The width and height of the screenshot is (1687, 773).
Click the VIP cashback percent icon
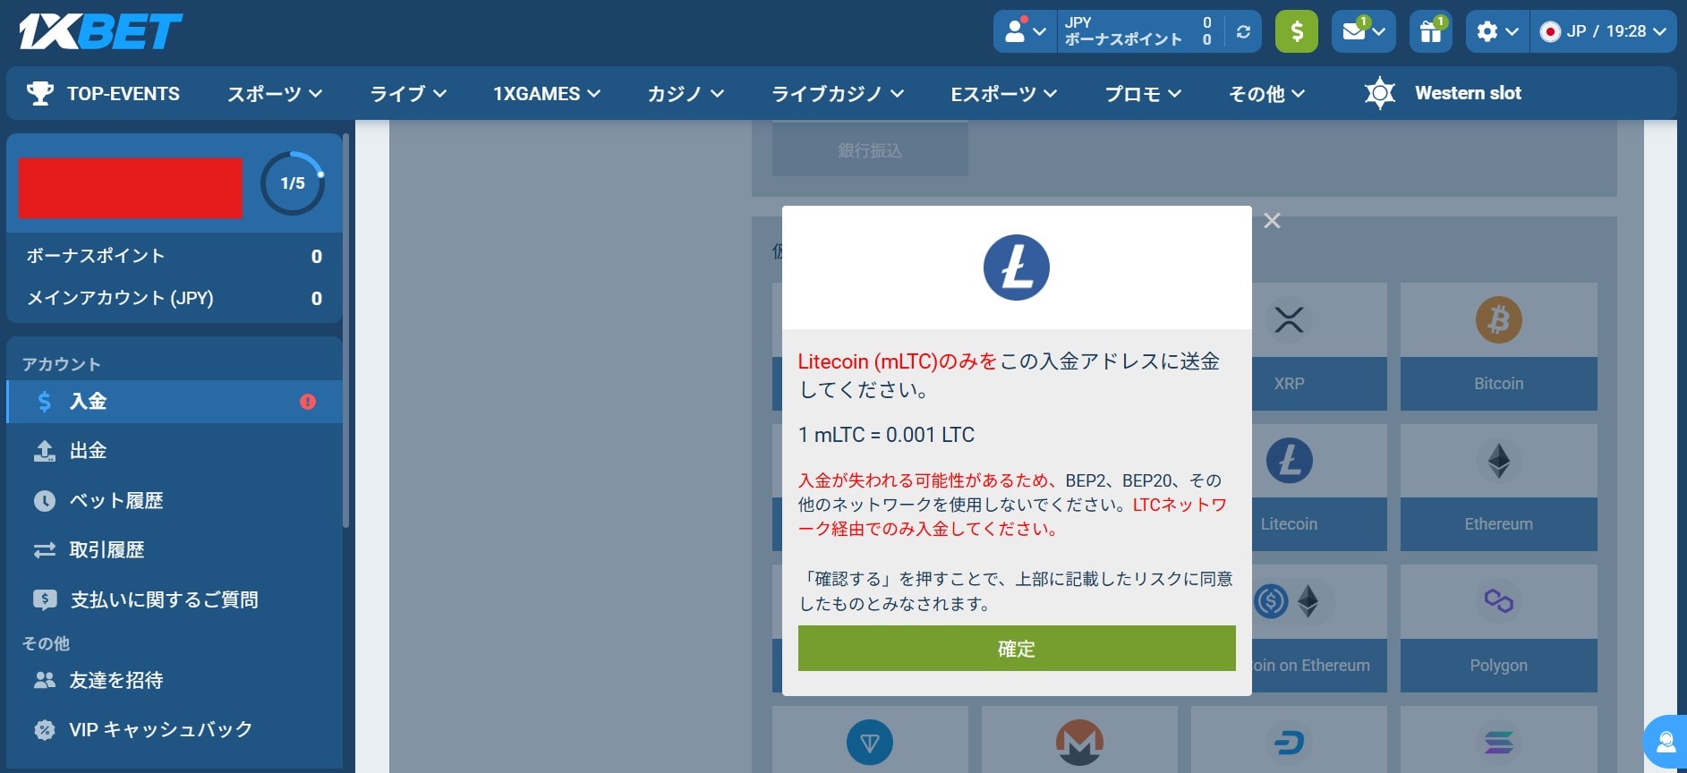pyautogui.click(x=44, y=730)
